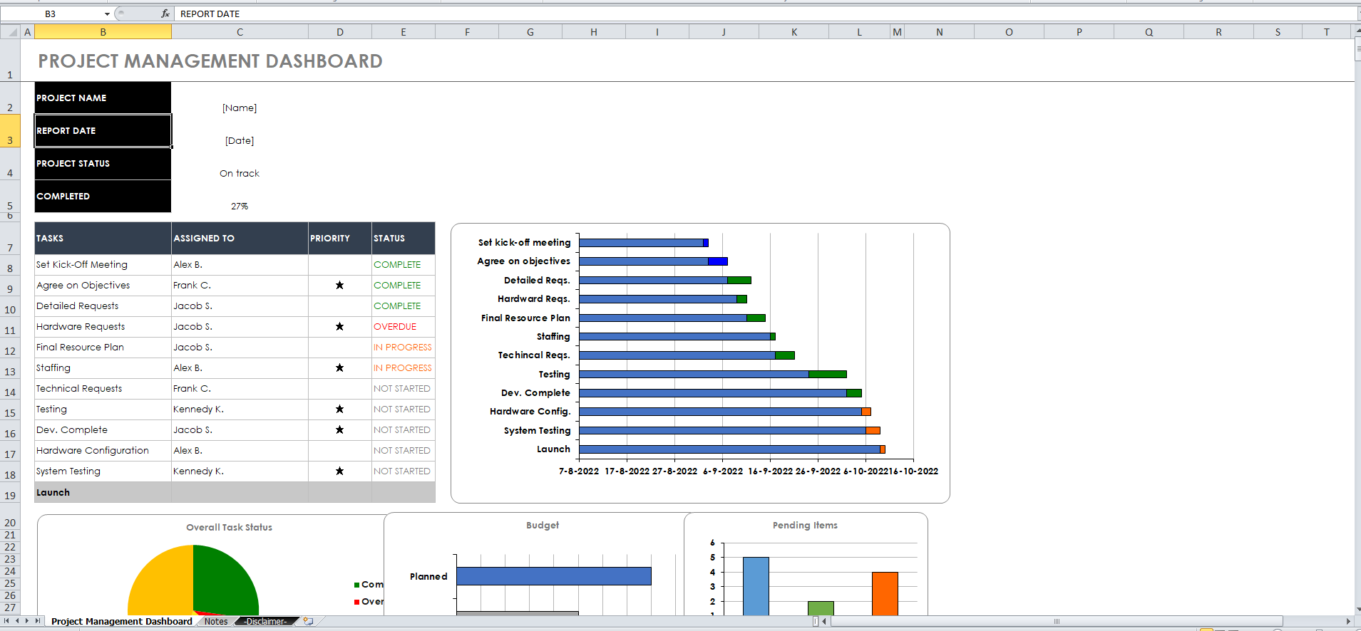Select the Project Management Dashboard sheet tab
The height and width of the screenshot is (631, 1361).
coord(121,621)
